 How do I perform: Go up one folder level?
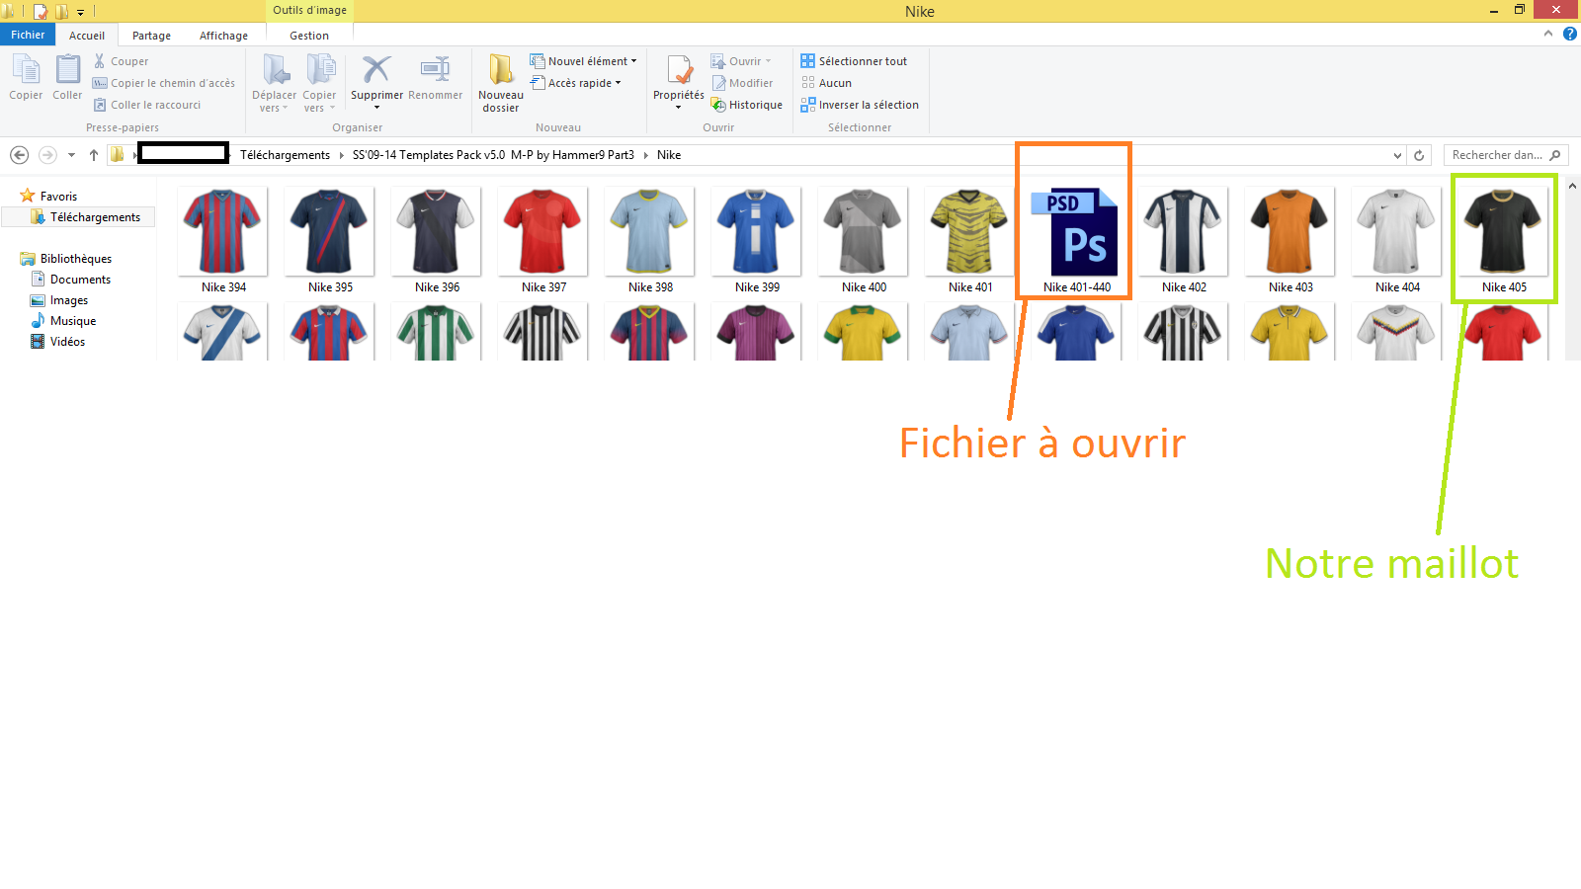point(94,155)
